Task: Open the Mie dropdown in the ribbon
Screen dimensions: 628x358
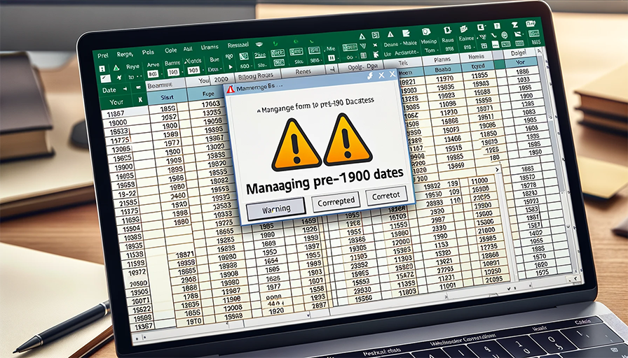Action: pyautogui.click(x=331, y=48)
